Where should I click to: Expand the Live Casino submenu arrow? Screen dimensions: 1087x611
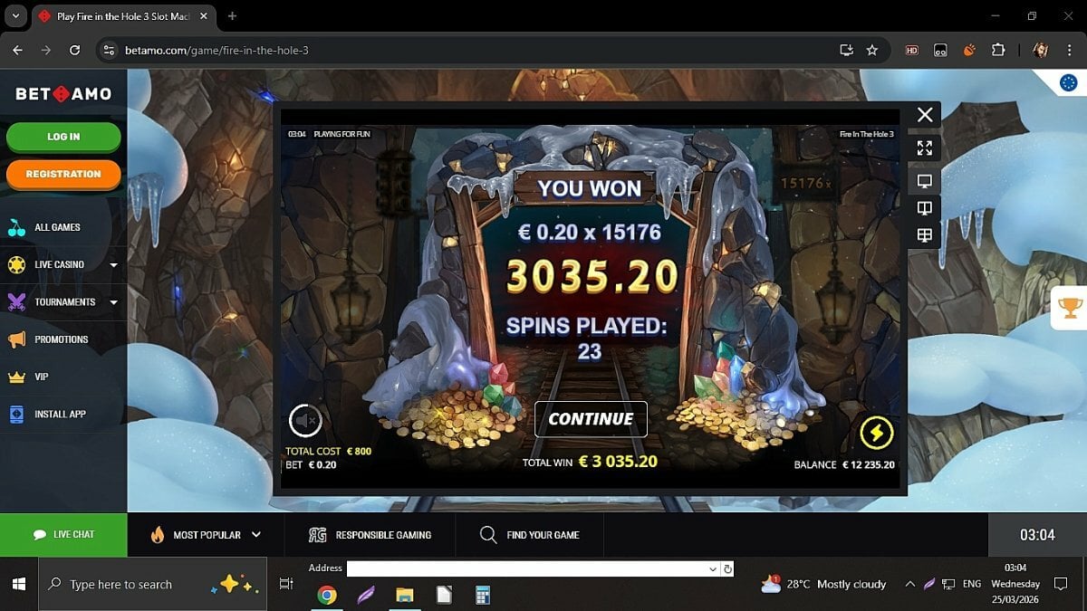coord(113,265)
